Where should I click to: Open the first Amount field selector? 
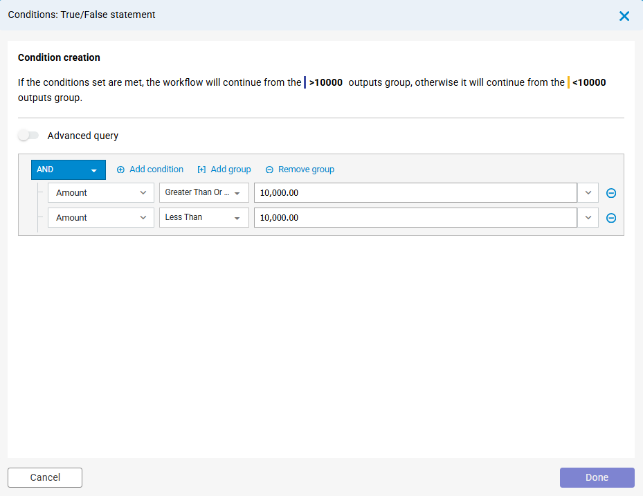click(100, 192)
